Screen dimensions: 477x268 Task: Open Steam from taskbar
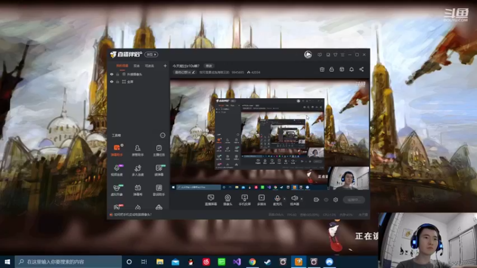tap(268, 261)
